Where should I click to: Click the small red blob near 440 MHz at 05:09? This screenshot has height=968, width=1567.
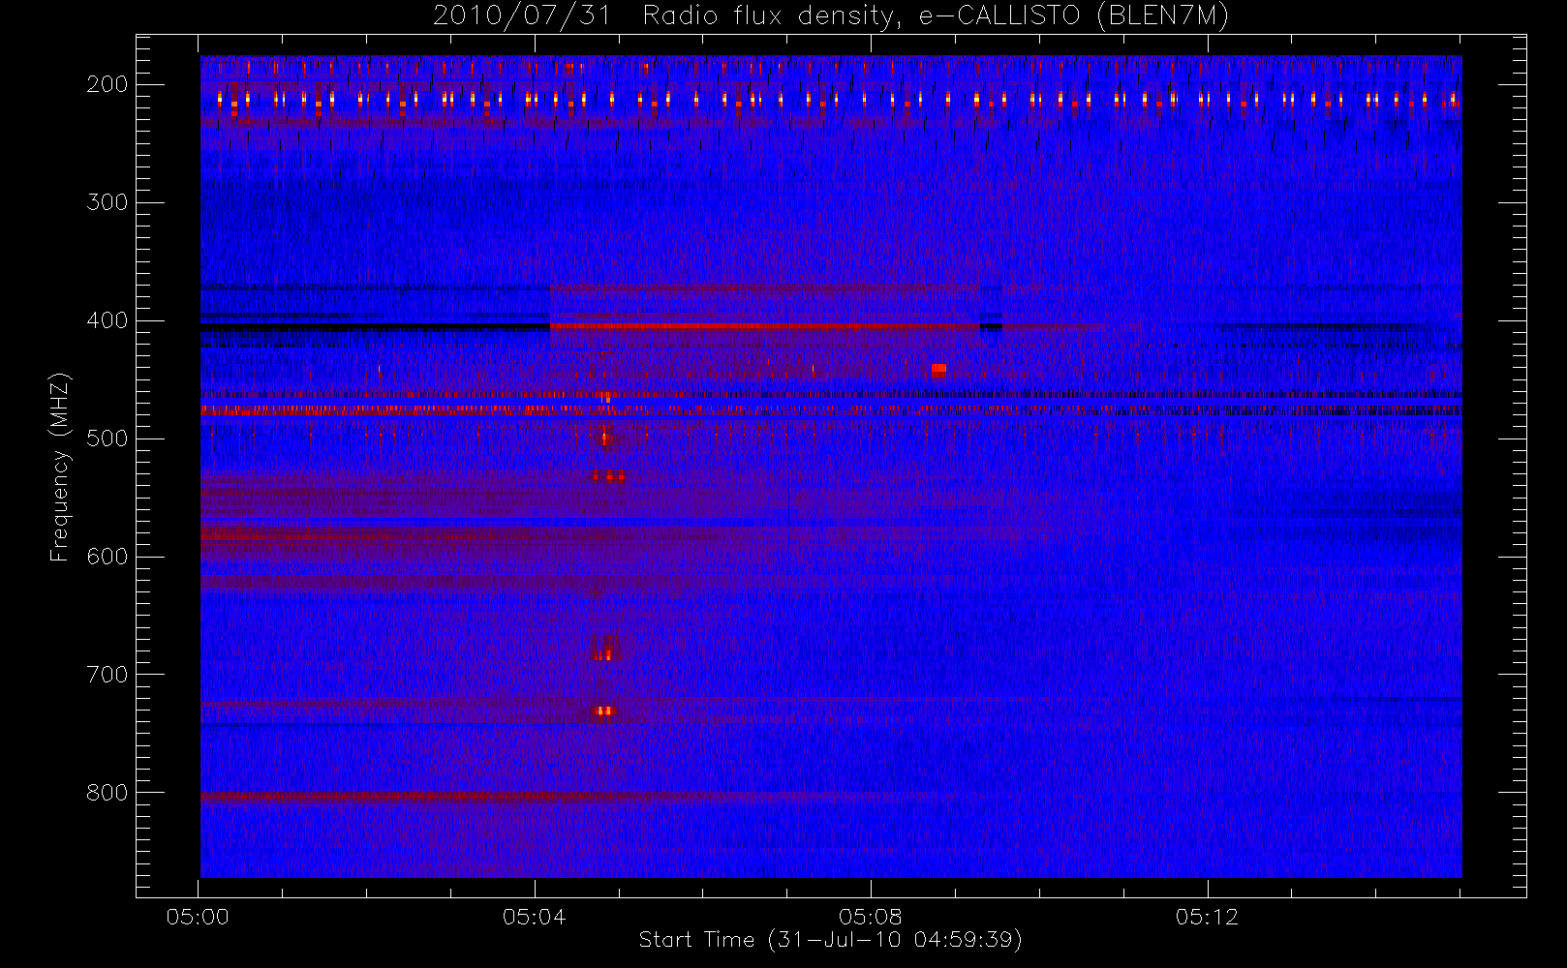pos(938,369)
